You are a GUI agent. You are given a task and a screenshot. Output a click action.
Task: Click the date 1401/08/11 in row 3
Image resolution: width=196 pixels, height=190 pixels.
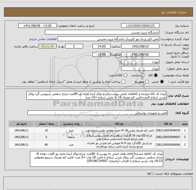[21, 145]
